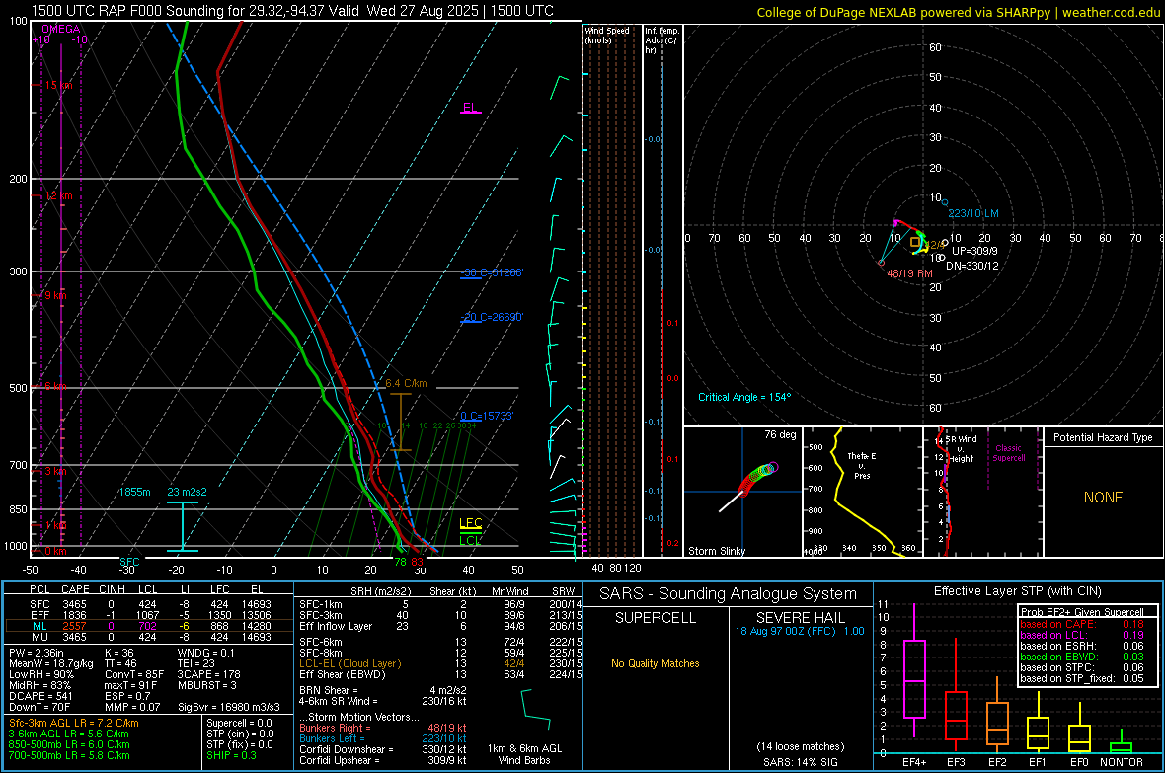This screenshot has height=773, width=1165.
Task: Click the surface dewpoint value 78
Action: pos(400,562)
